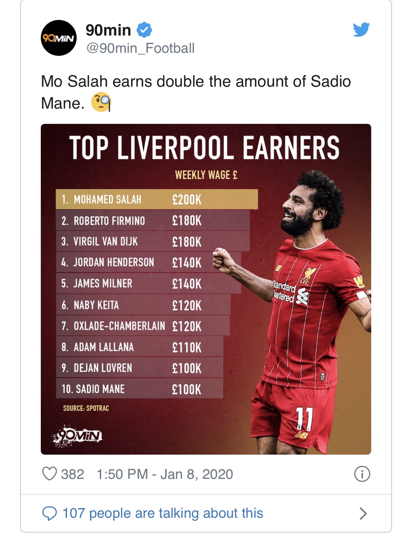Image resolution: width=412 pixels, height=535 pixels.
Task: Click the monocle face emoji
Action: coord(101,102)
